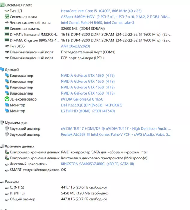Click the monitor icon for LG Full HD row

(7, 111)
